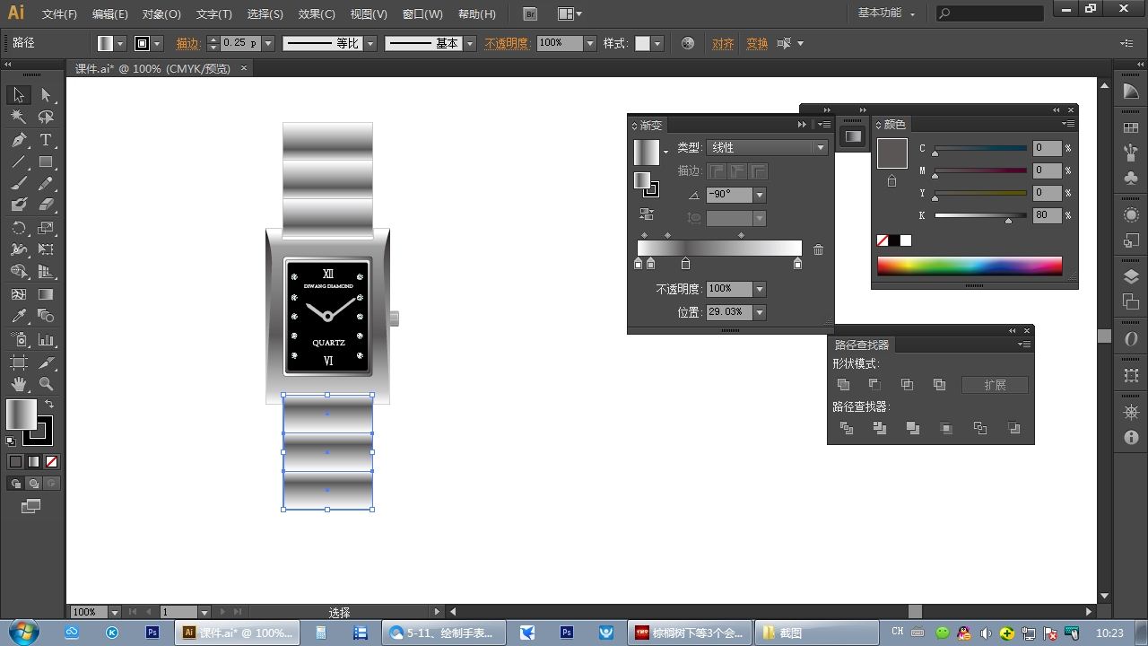The image size is (1148, 646).
Task: Select the Column Graph tool
Action: [x=46, y=340]
